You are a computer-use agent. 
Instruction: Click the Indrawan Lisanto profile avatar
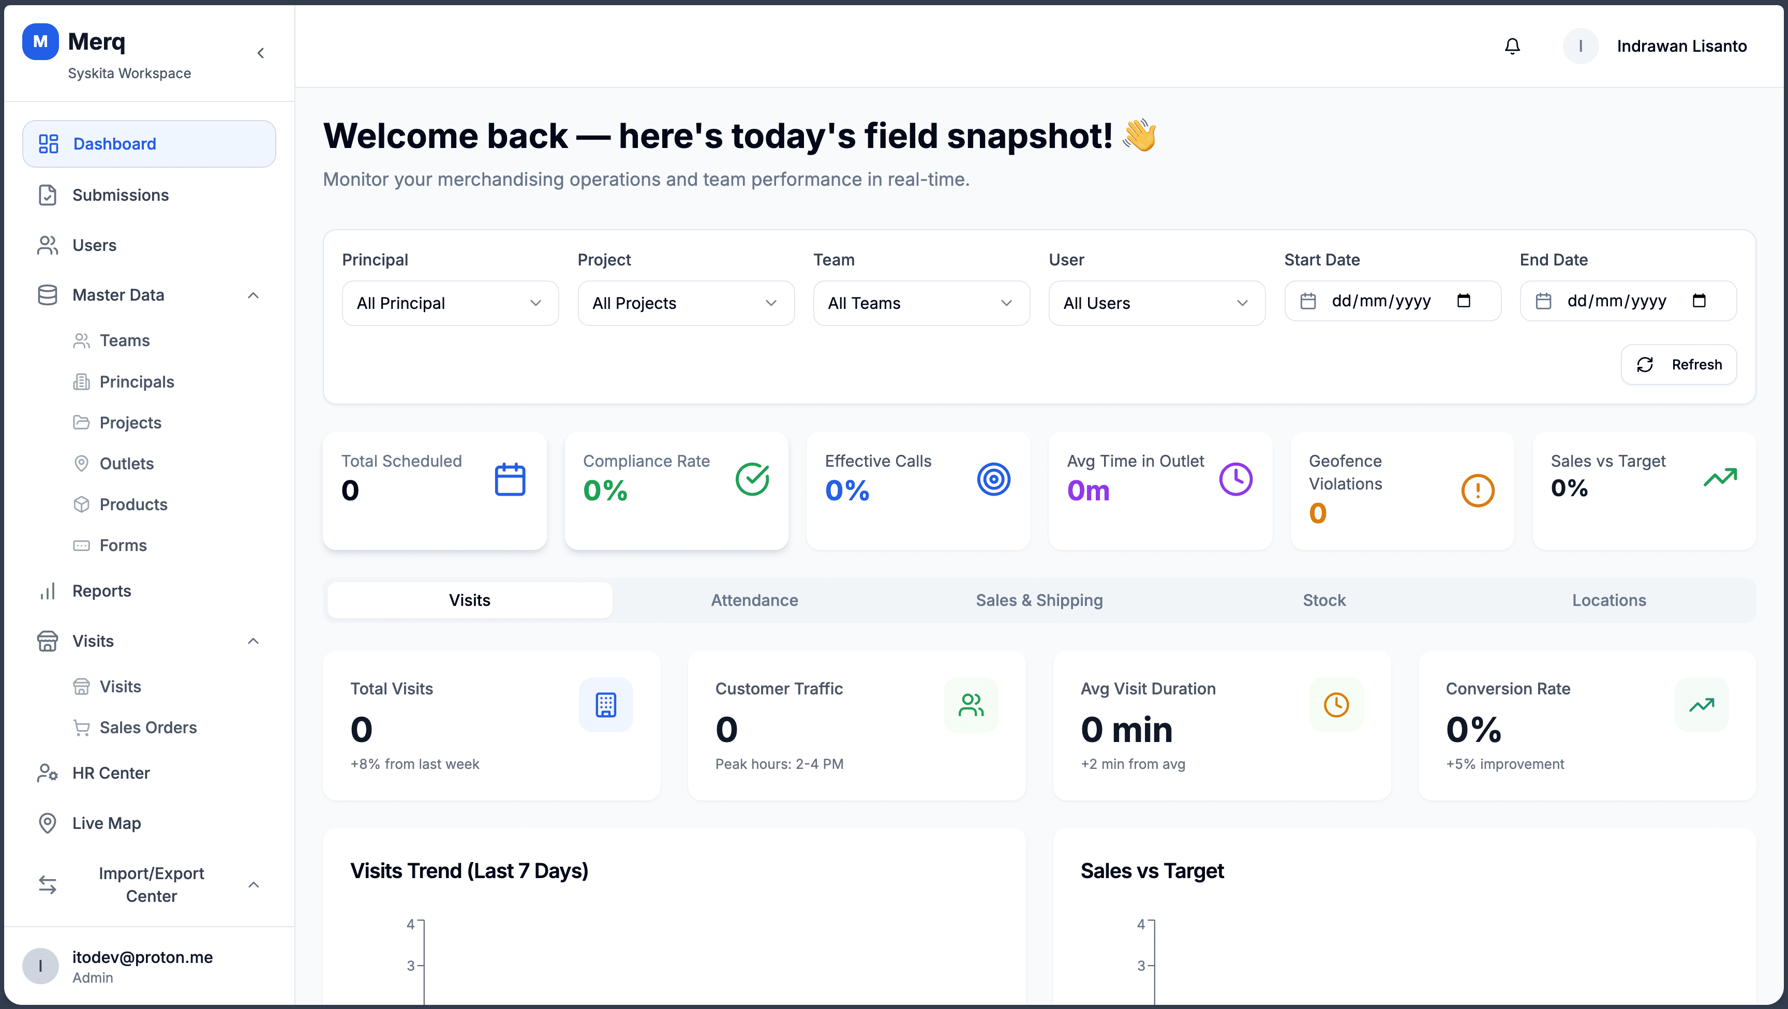click(1581, 46)
